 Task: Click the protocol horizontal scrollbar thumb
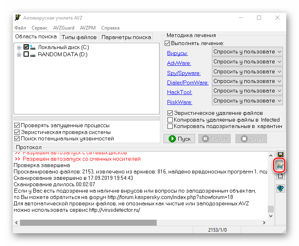click(88, 222)
